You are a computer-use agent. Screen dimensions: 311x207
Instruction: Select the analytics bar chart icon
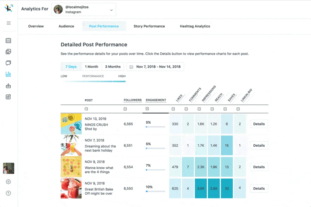click(x=9, y=74)
